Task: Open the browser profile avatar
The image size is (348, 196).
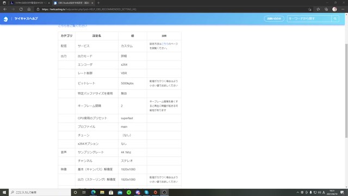Action: point(334,9)
